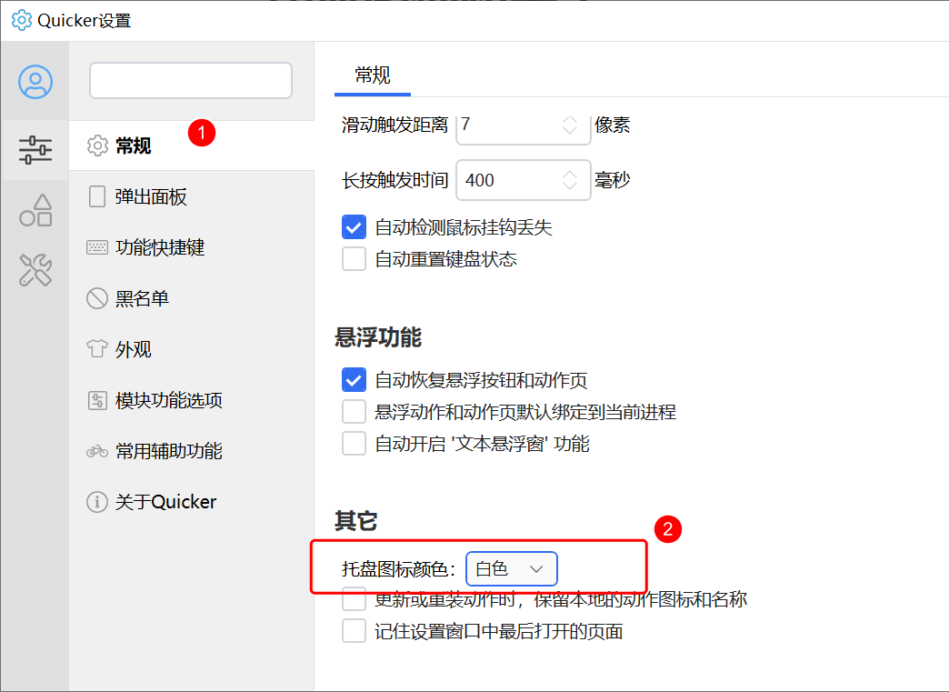
Task: Open the wrench tools icon in sidebar
Action: pyautogui.click(x=35, y=269)
